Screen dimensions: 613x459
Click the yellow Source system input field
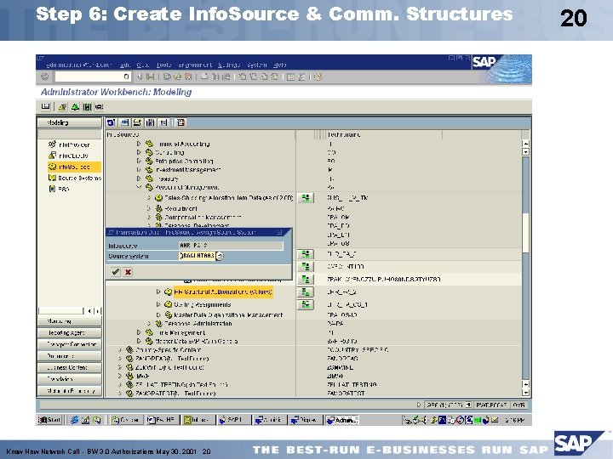(x=197, y=256)
